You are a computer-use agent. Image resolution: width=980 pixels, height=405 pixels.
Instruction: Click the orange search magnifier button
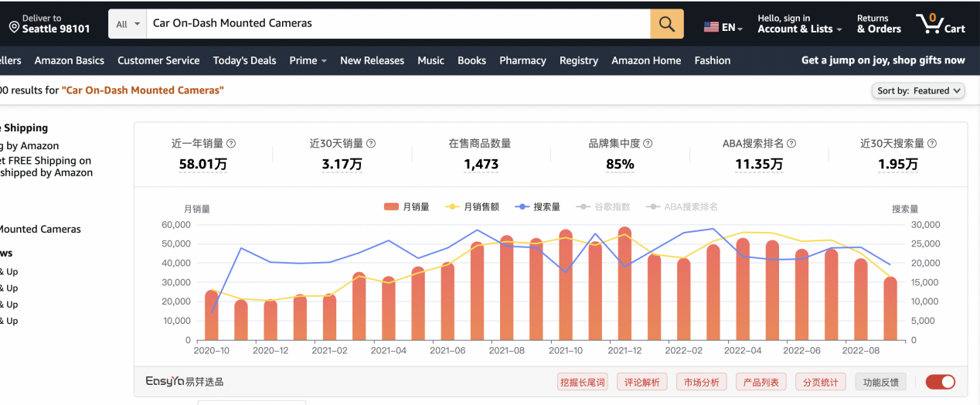coord(667,24)
